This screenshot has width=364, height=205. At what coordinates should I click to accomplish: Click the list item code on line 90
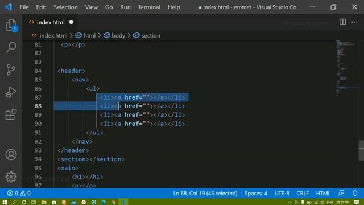(x=143, y=124)
